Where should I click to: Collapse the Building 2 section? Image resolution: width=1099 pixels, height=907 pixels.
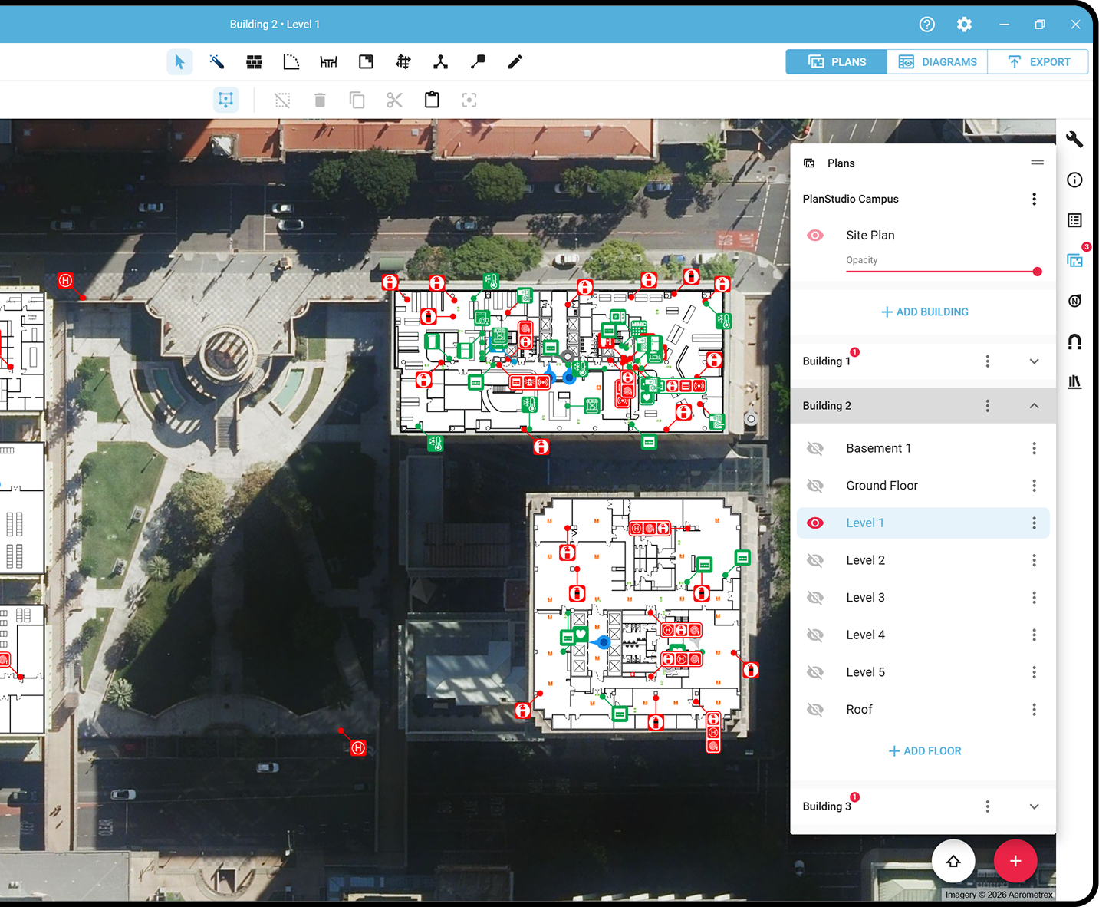coord(1034,405)
